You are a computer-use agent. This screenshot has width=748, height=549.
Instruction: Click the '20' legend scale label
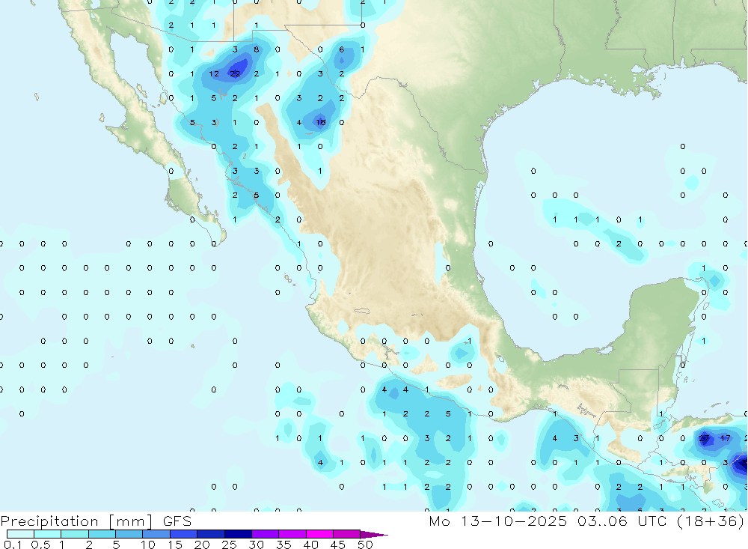202,545
